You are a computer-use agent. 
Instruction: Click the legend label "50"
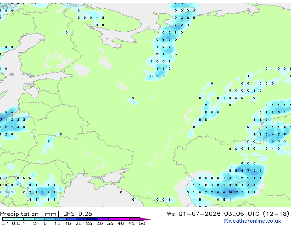[142, 223]
